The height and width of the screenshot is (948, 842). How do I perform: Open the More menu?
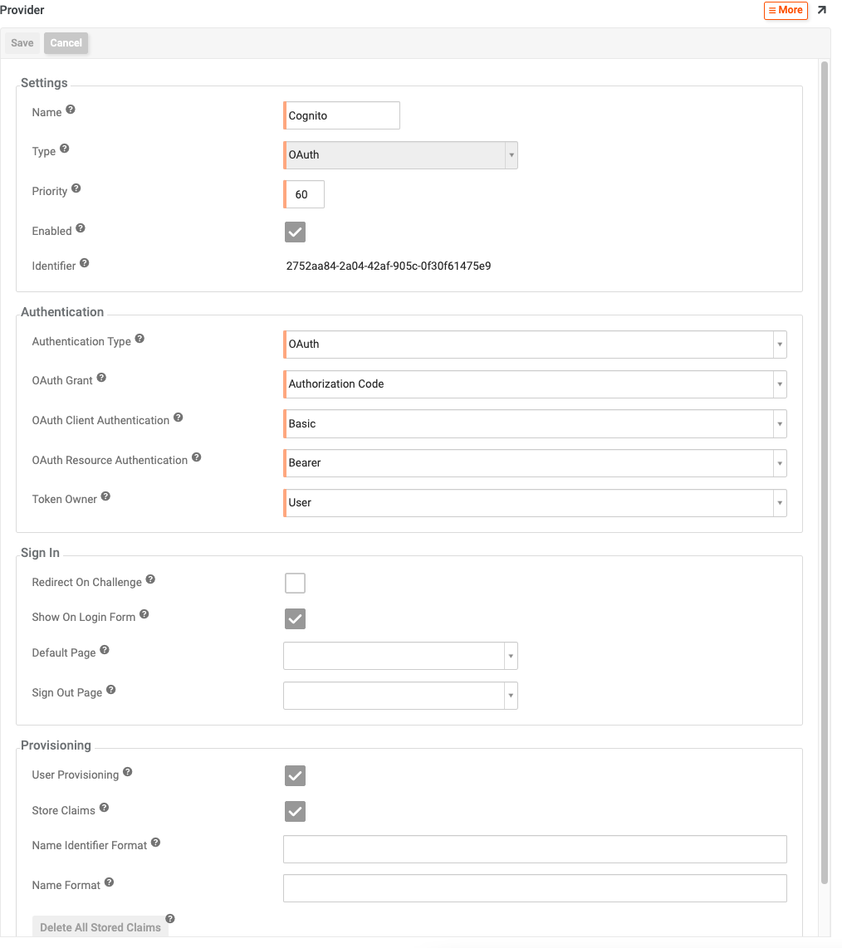pyautogui.click(x=786, y=11)
